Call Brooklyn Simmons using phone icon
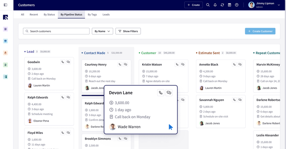The image size is (286, 149). click(120, 138)
